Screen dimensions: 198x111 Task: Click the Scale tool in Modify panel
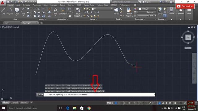click(x=39, y=16)
